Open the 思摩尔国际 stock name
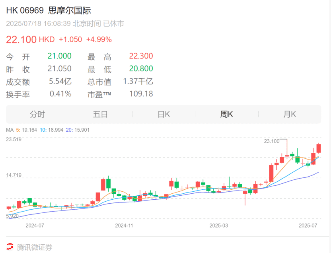Screen dimensions: 331x253 (69, 11)
